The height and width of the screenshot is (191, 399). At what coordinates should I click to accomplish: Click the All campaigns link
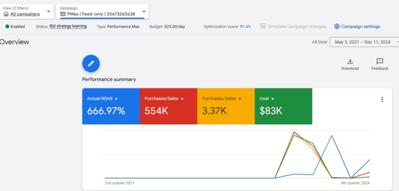(x=25, y=14)
